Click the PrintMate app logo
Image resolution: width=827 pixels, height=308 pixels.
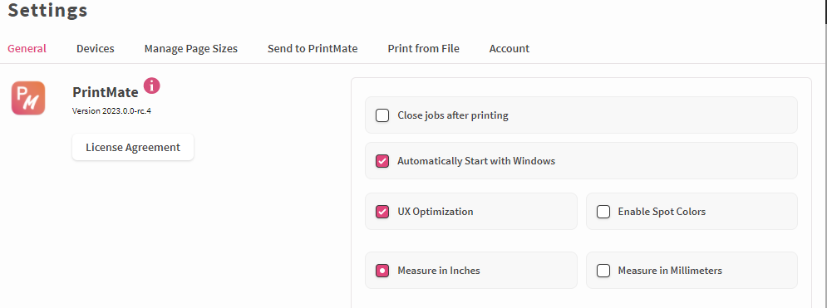(28, 98)
